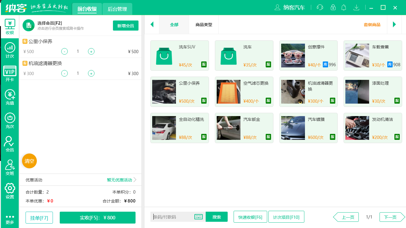
Task: Click the 本单优惠 ¥0 discount text
Action: tap(40, 201)
